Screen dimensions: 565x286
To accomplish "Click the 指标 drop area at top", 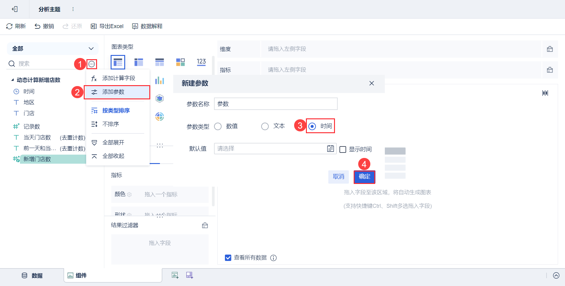I will coord(401,70).
